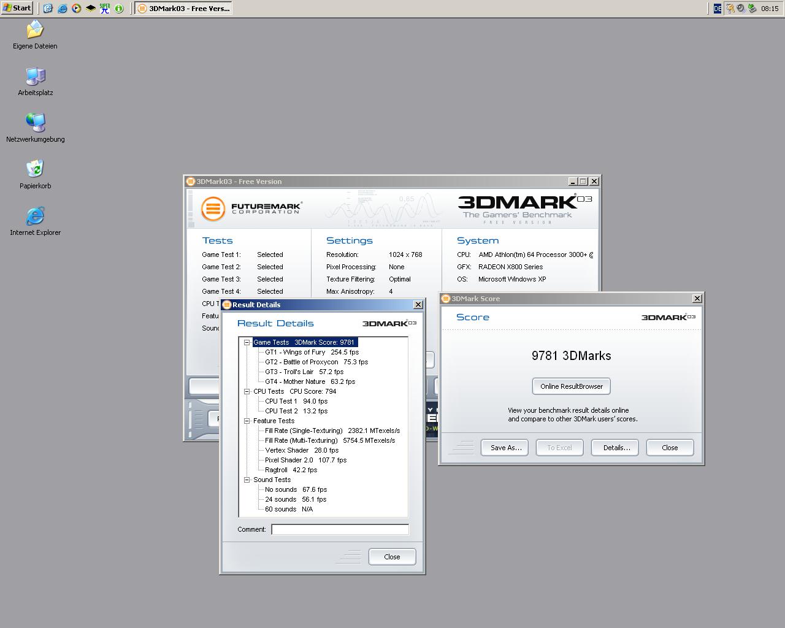This screenshot has height=628, width=785.
Task: Launch Super Pi from quick launch
Action: [x=105, y=9]
